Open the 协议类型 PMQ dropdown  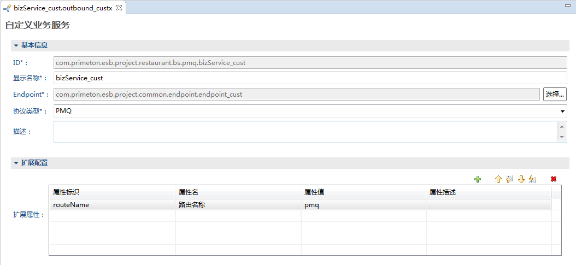[x=562, y=111]
